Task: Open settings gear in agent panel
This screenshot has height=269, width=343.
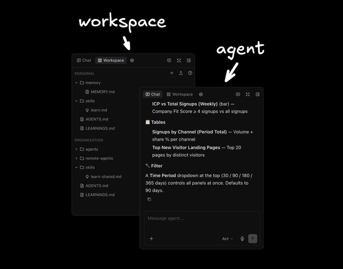Action: 201,94
